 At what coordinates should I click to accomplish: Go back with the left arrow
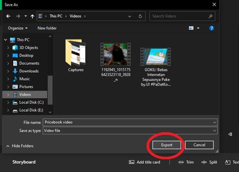[x=8, y=16]
